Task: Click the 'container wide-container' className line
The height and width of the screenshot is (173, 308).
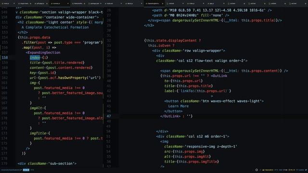Action: pos(57,17)
